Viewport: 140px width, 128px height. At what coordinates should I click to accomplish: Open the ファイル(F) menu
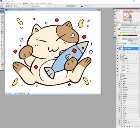tap(2, 3)
